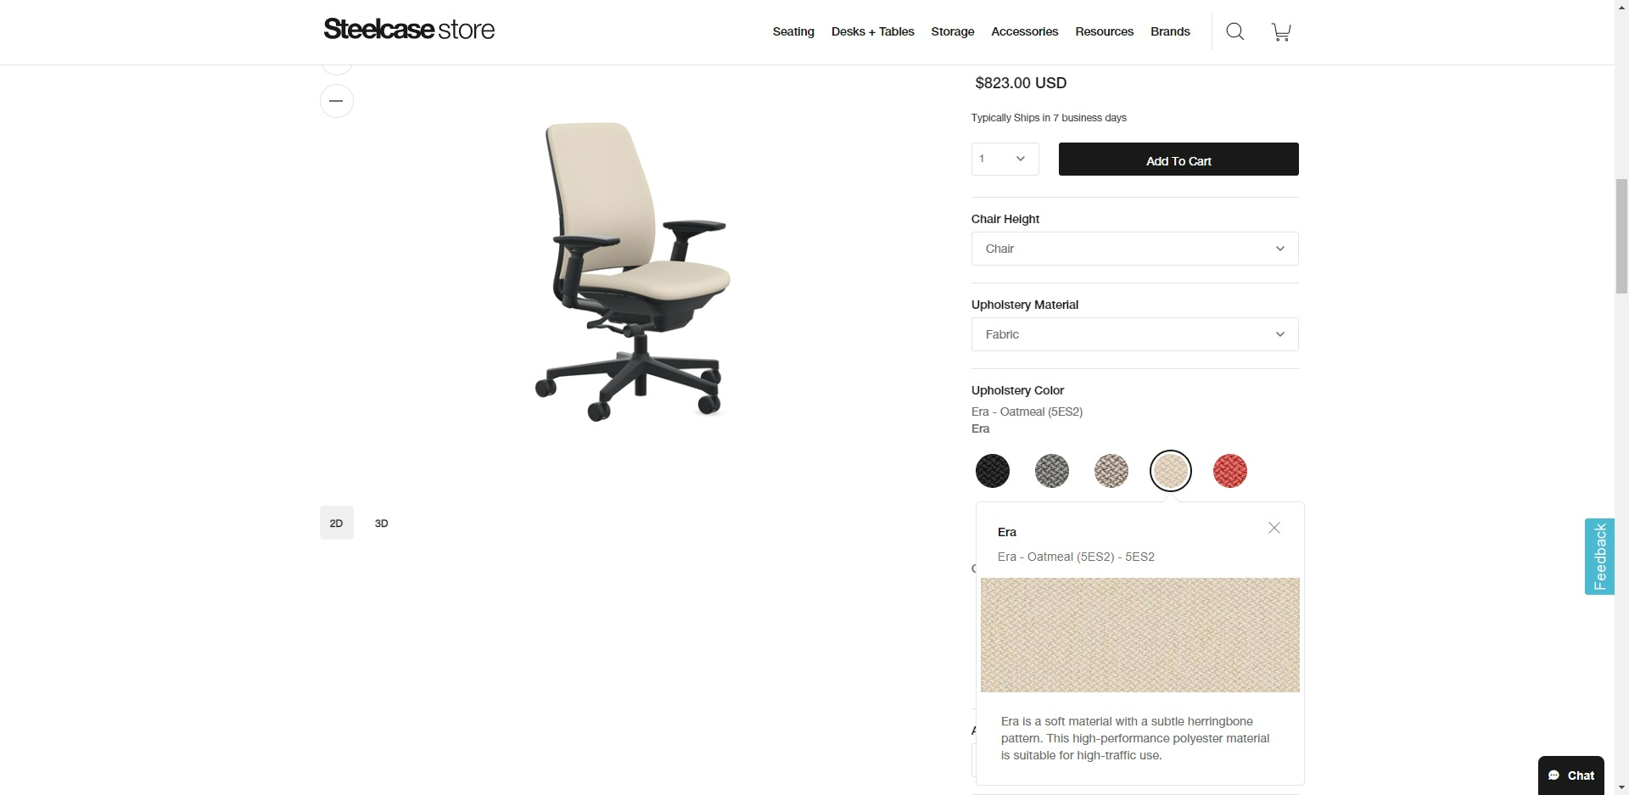
Task: Switch the viewer to 2D mode
Action: point(337,523)
